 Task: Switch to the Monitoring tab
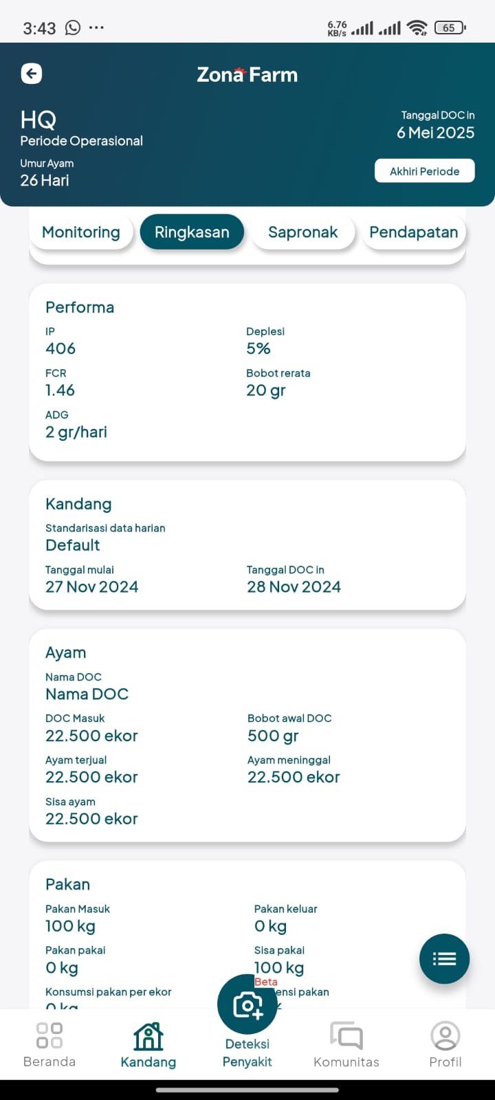(x=81, y=232)
